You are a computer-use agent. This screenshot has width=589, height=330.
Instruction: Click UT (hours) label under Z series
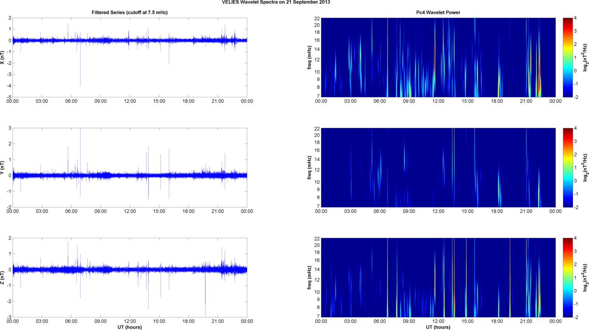click(x=129, y=327)
